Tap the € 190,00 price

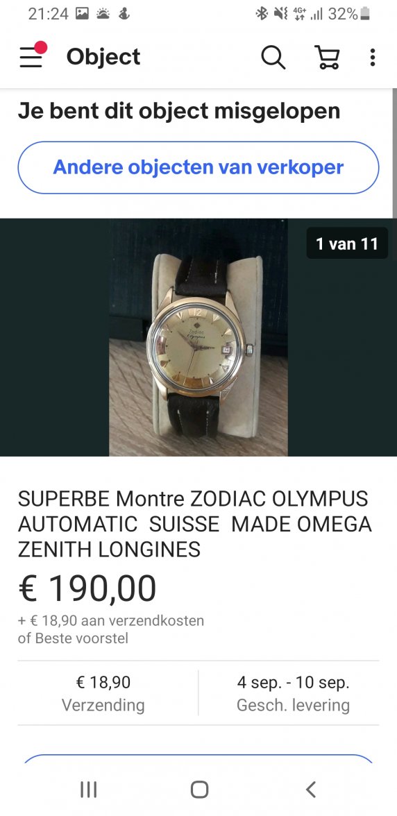coord(87,588)
